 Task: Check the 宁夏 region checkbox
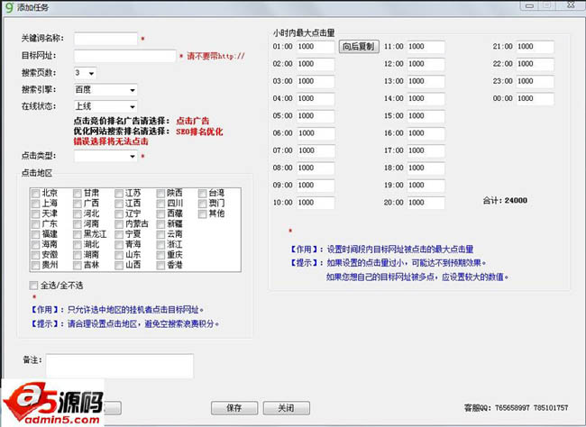click(x=119, y=234)
